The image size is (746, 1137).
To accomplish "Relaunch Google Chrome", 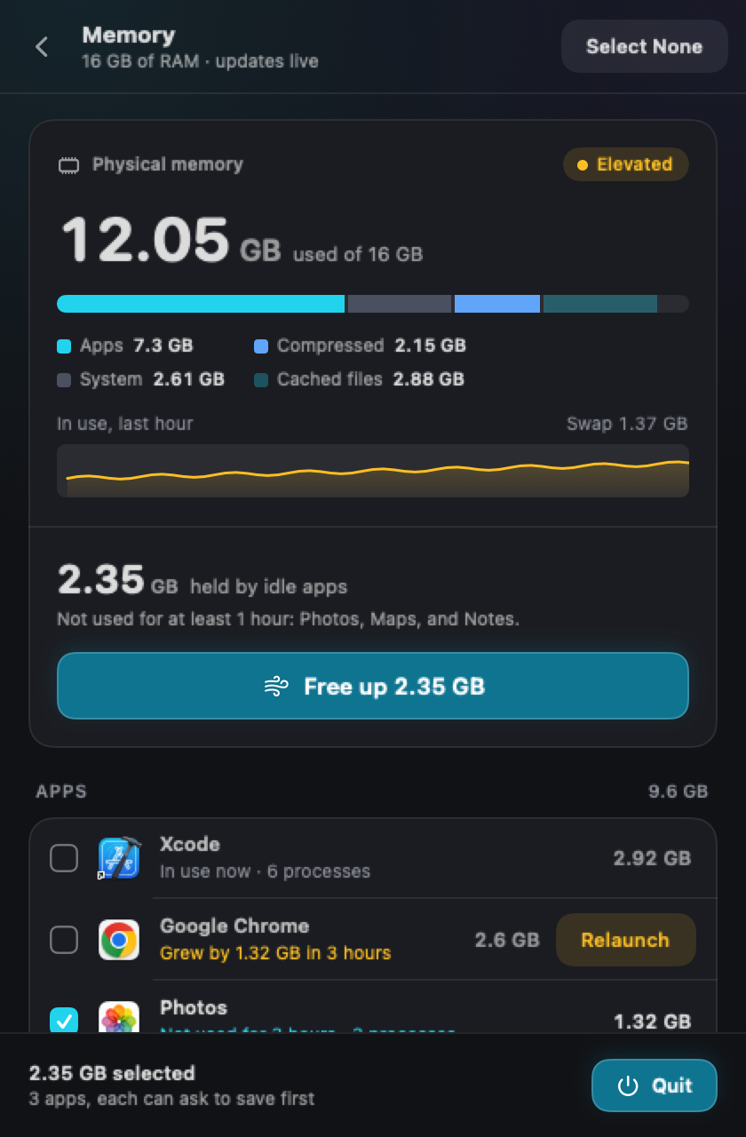I will tap(625, 940).
